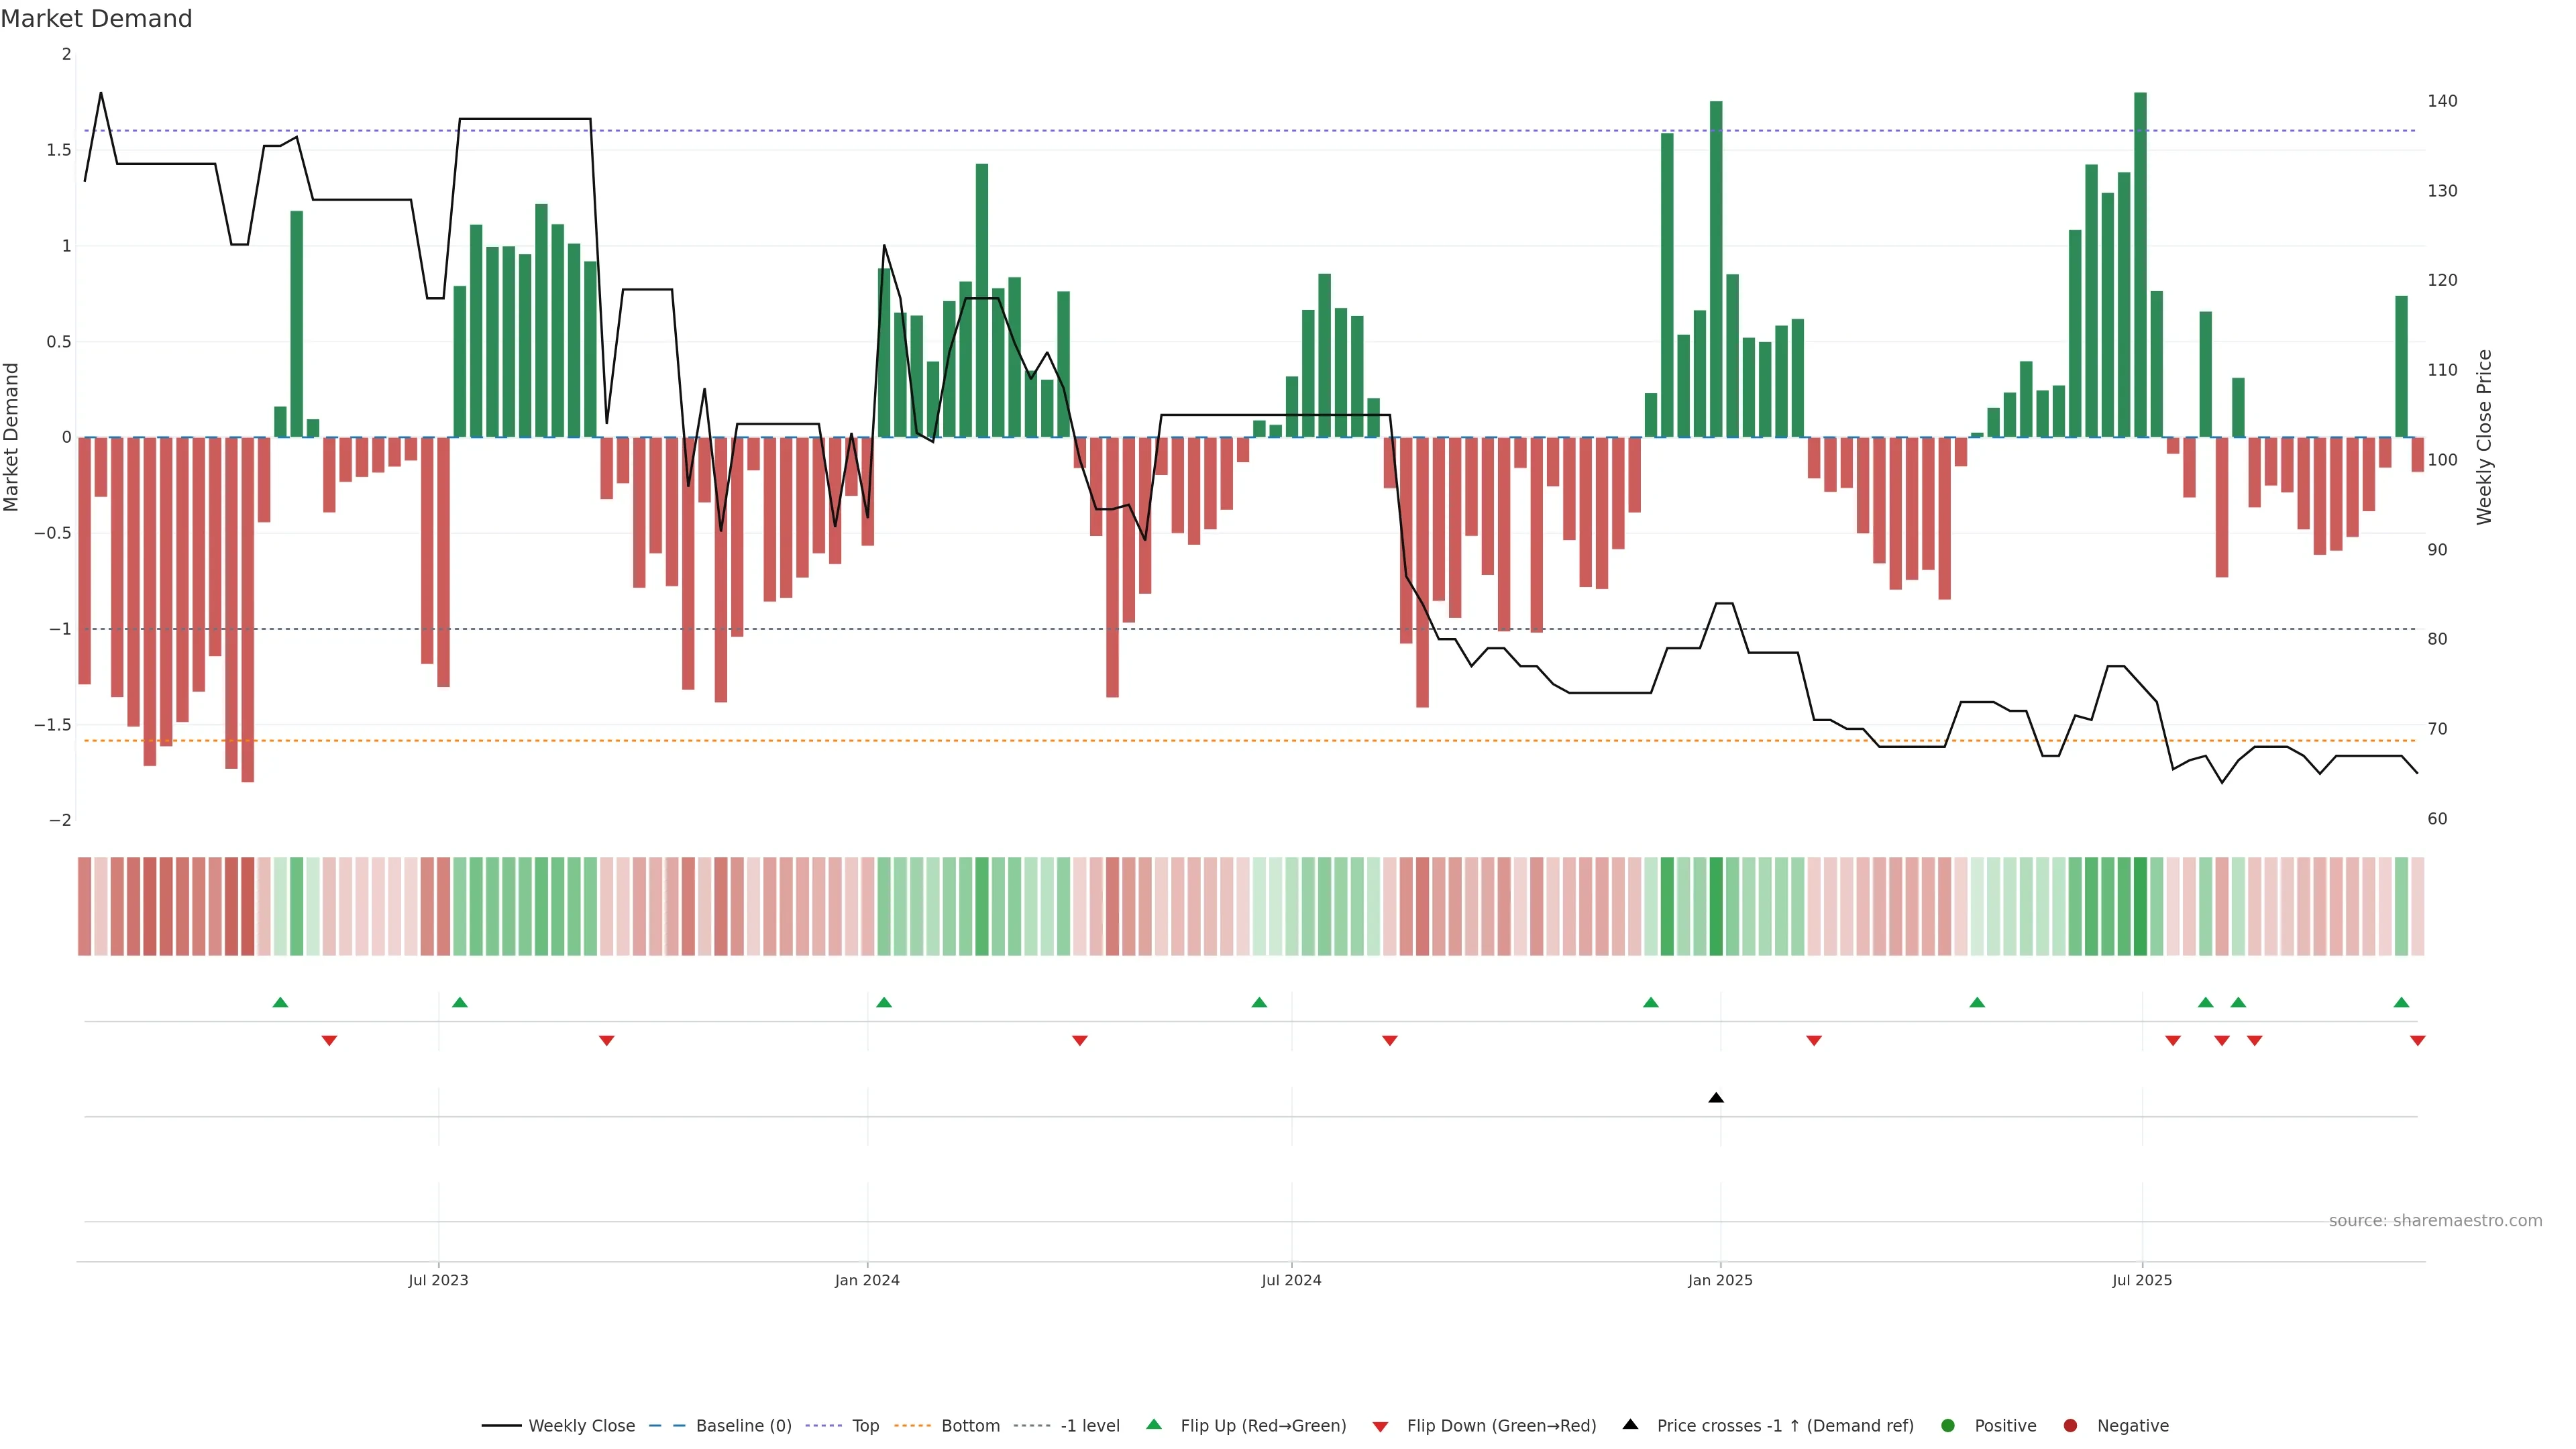This screenshot has height=1449, width=2576.
Task: Toggle the Top legend entry
Action: pyautogui.click(x=865, y=1425)
